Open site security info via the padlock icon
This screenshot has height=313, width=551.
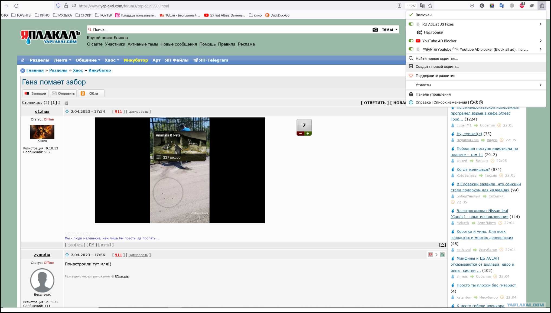tap(66, 6)
